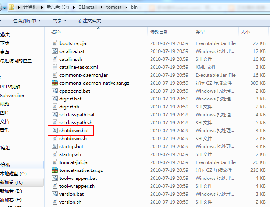Navigate to 计算机 in the breadcrumb
270x207 pixels.
tap(30, 7)
